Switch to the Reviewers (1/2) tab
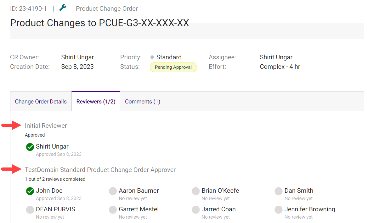Viewport: 367px width, 223px height. tap(96, 102)
